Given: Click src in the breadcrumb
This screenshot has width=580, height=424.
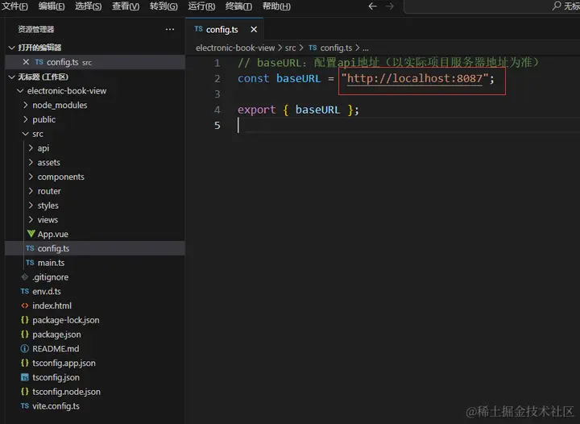Looking at the screenshot, I should tap(290, 48).
